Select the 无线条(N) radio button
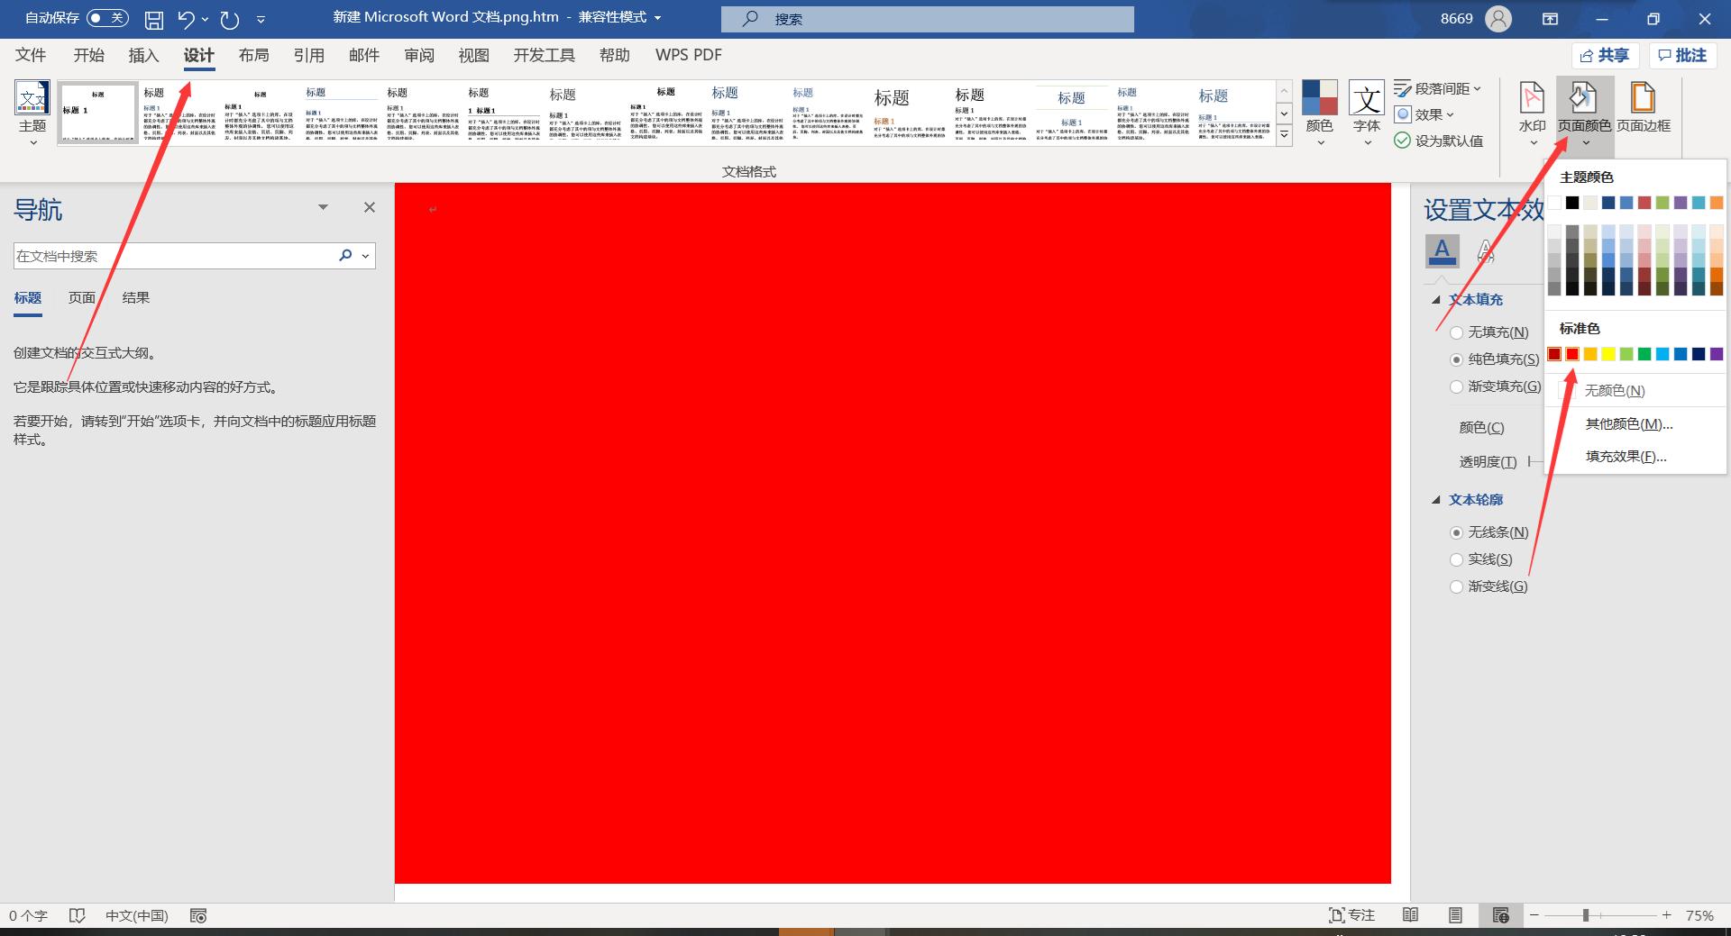The width and height of the screenshot is (1731, 936). pos(1456,532)
